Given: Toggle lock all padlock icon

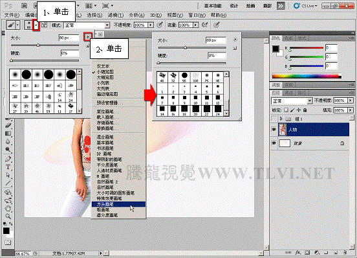Looking at the screenshot, I should tap(305, 110).
